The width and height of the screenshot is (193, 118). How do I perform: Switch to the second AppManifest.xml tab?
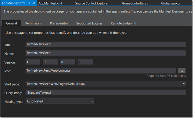(50, 3)
